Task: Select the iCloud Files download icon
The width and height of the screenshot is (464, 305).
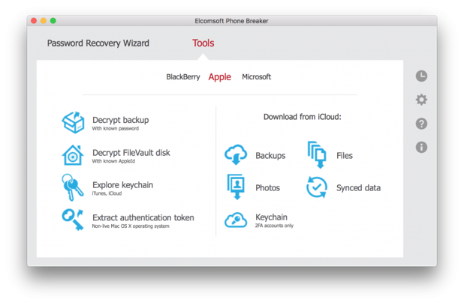Action: (317, 155)
